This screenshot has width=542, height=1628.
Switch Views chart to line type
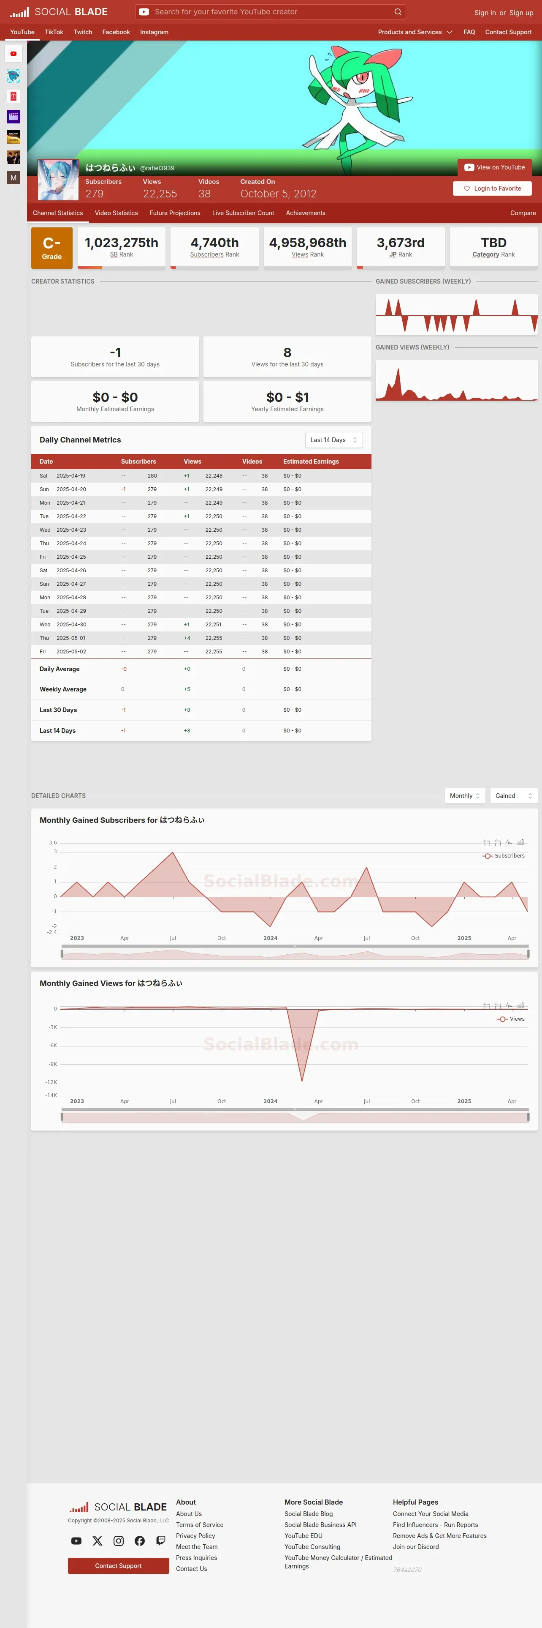point(509,1005)
